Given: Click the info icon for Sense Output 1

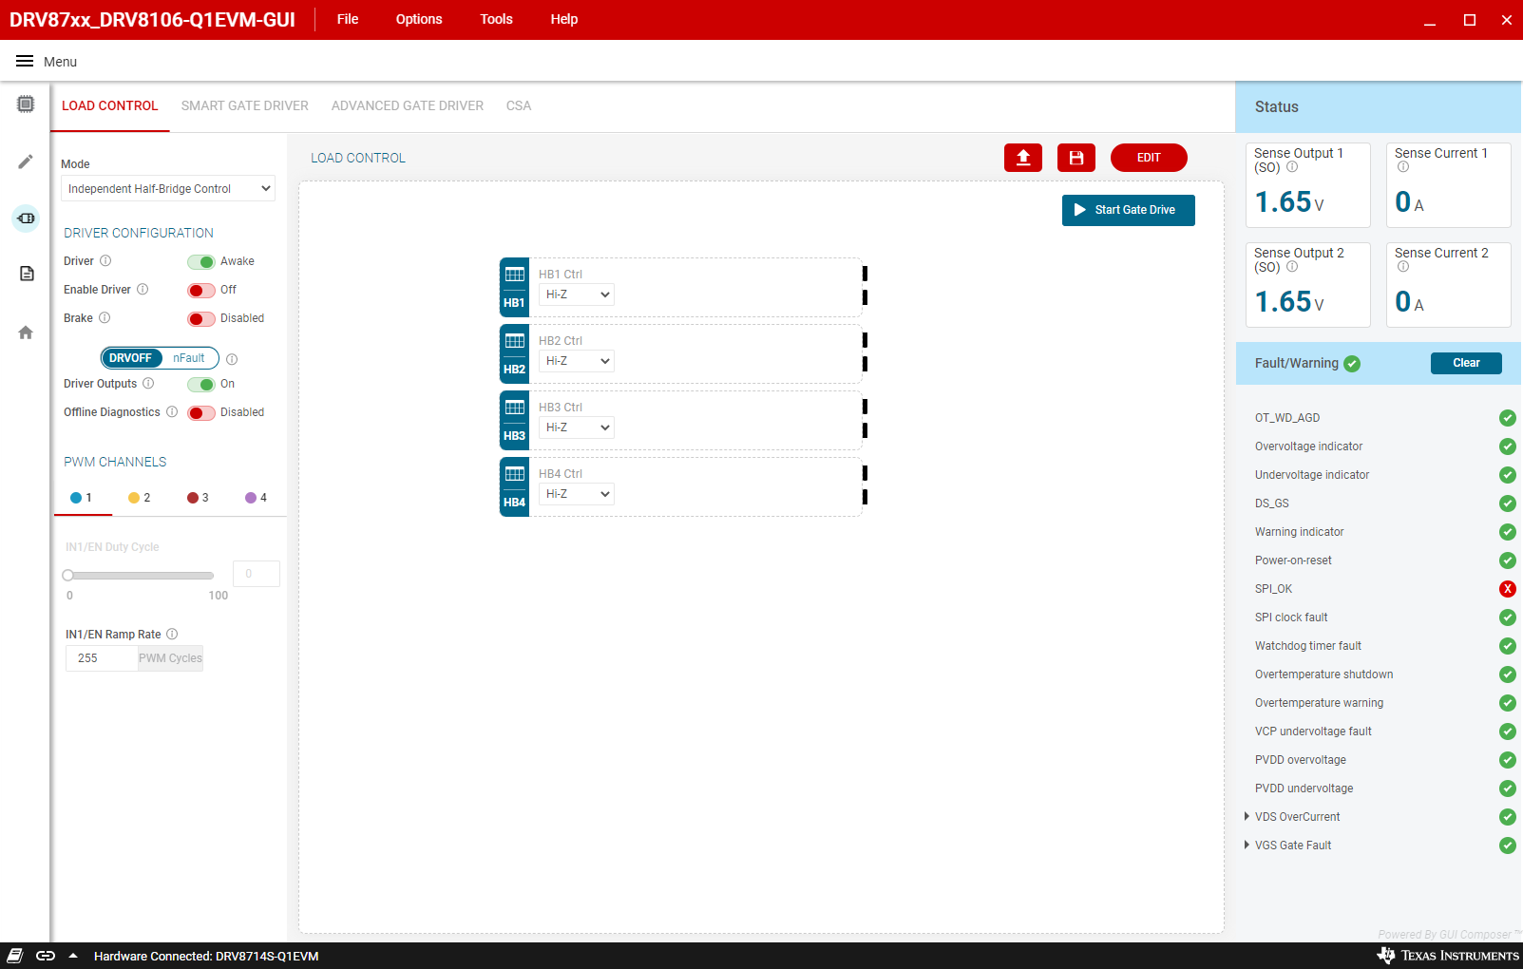Looking at the screenshot, I should [1292, 167].
